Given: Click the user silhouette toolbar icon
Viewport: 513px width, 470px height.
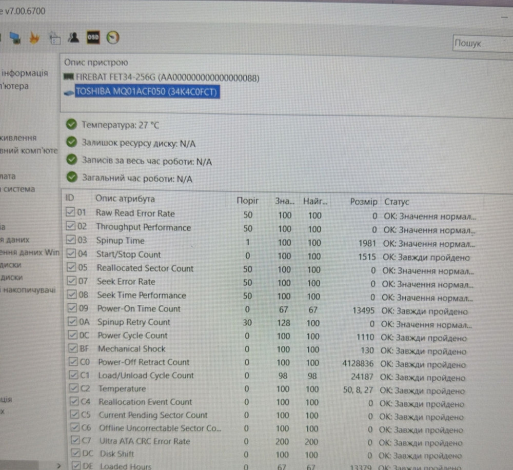Looking at the screenshot, I should click(73, 37).
